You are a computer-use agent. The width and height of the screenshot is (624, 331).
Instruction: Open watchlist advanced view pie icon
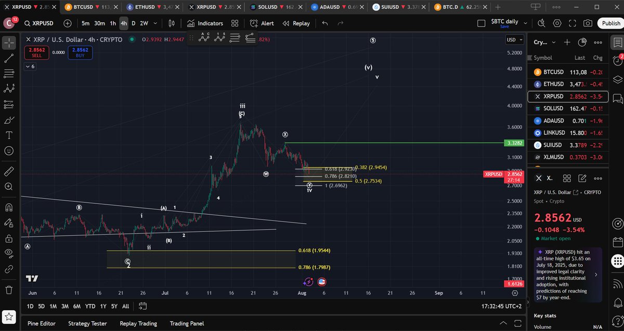tap(582, 43)
